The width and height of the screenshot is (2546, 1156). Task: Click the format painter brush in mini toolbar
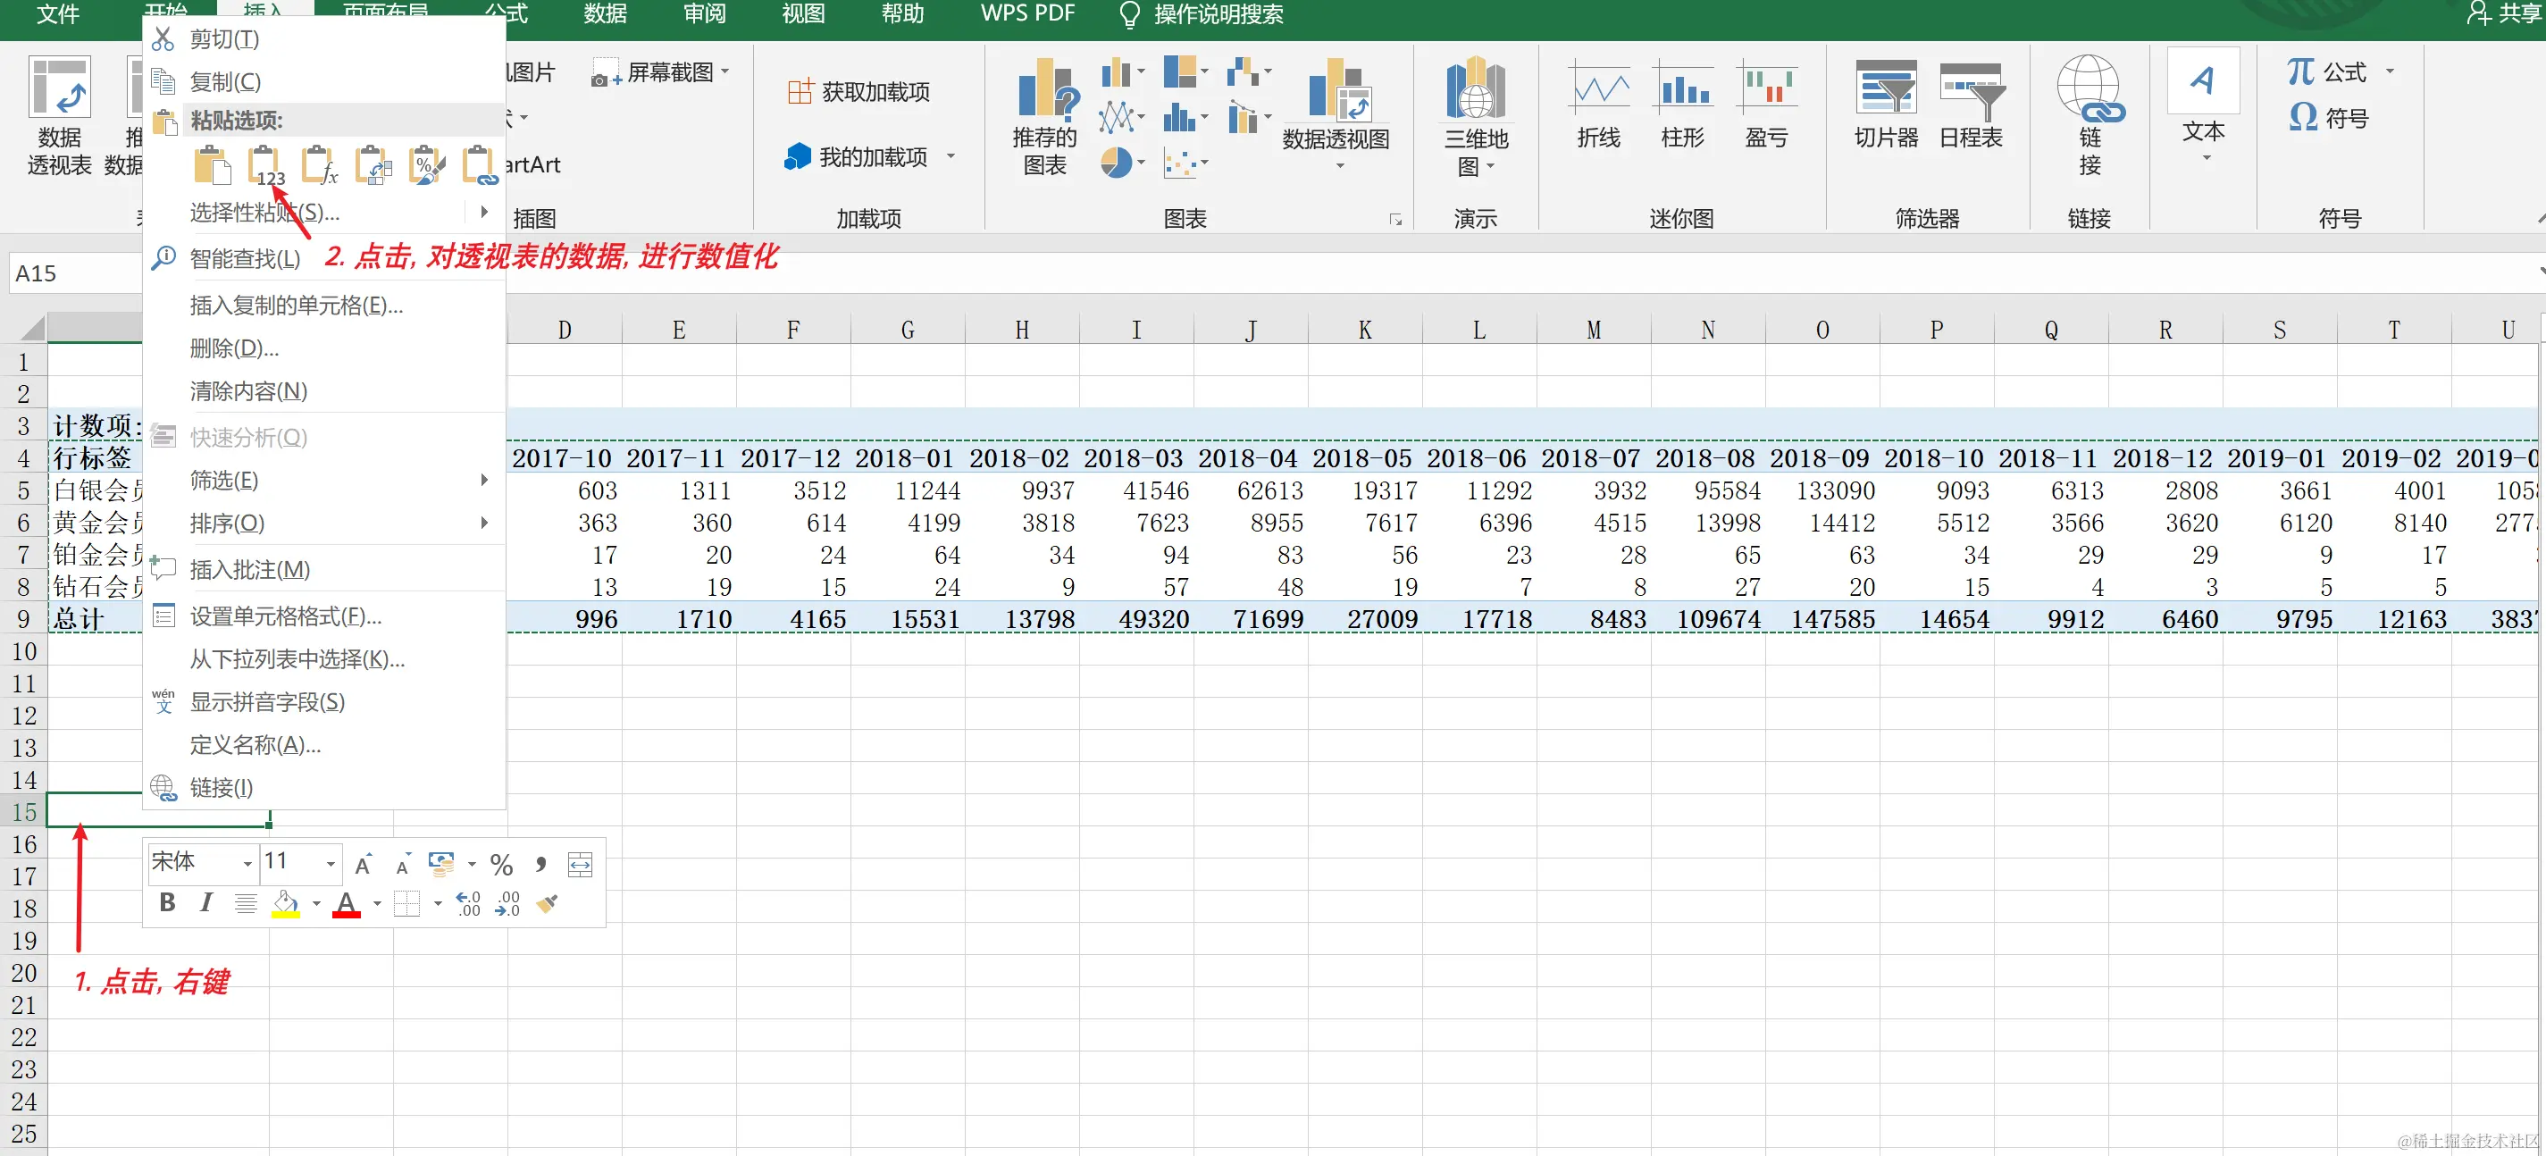pyautogui.click(x=547, y=903)
